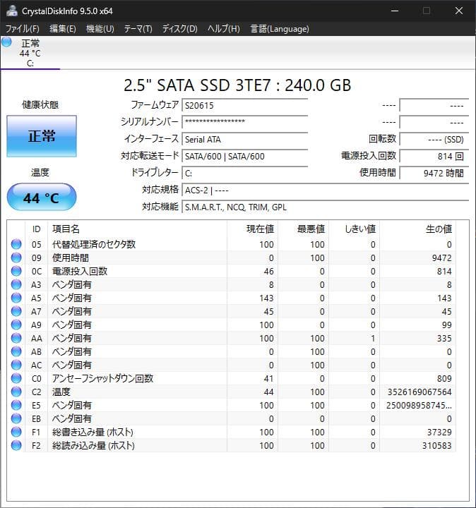476x508 pixels.
Task: Click the CrystalDiskInfo app icon in title bar
Action: (12, 11)
